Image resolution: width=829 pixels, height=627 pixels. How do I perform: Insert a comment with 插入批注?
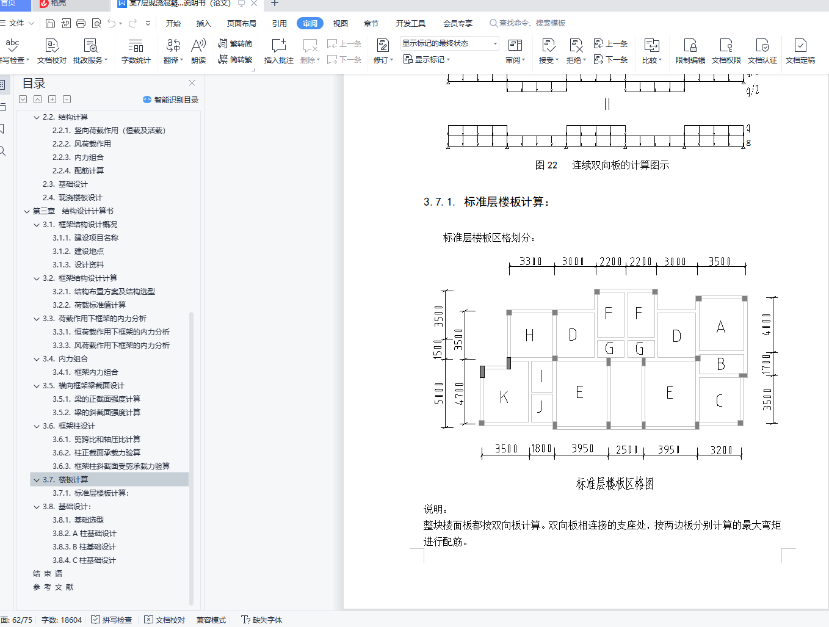point(278,51)
